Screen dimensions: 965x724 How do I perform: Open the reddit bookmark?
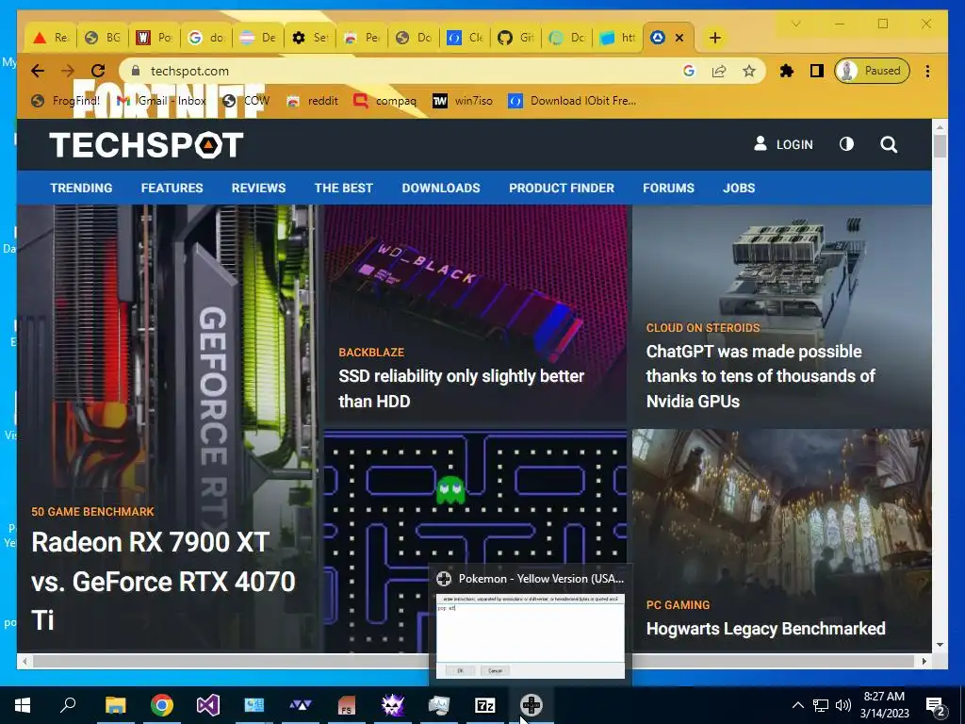click(313, 100)
